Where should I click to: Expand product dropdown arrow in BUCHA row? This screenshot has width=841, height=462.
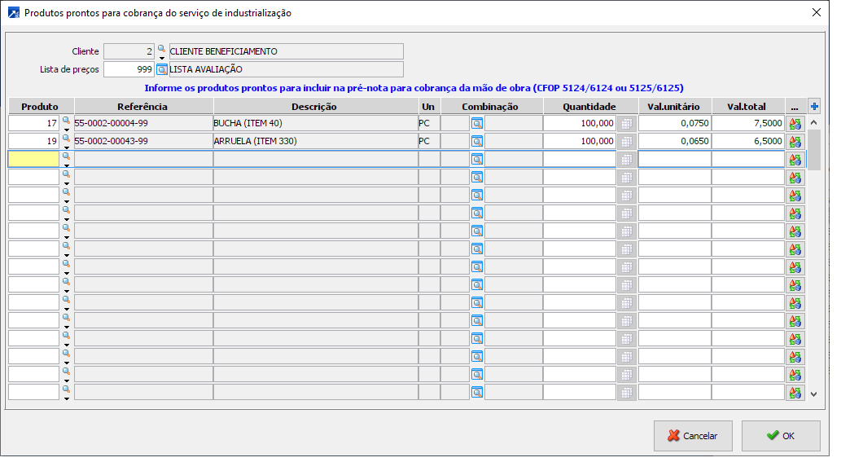click(x=67, y=130)
